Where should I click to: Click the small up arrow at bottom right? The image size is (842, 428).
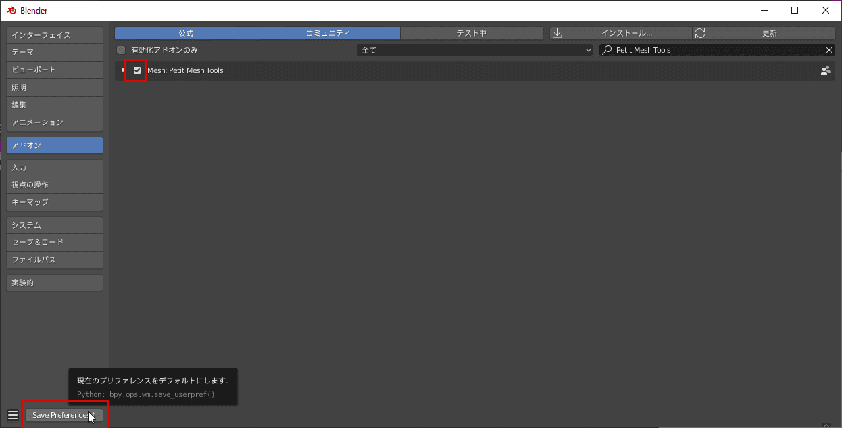(826, 425)
